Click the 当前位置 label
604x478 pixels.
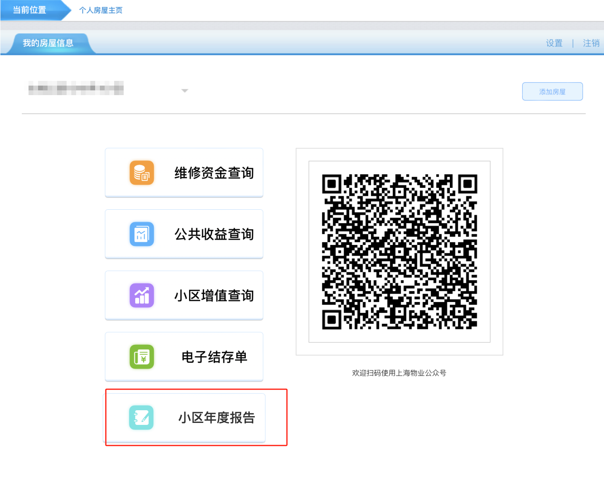pyautogui.click(x=30, y=10)
